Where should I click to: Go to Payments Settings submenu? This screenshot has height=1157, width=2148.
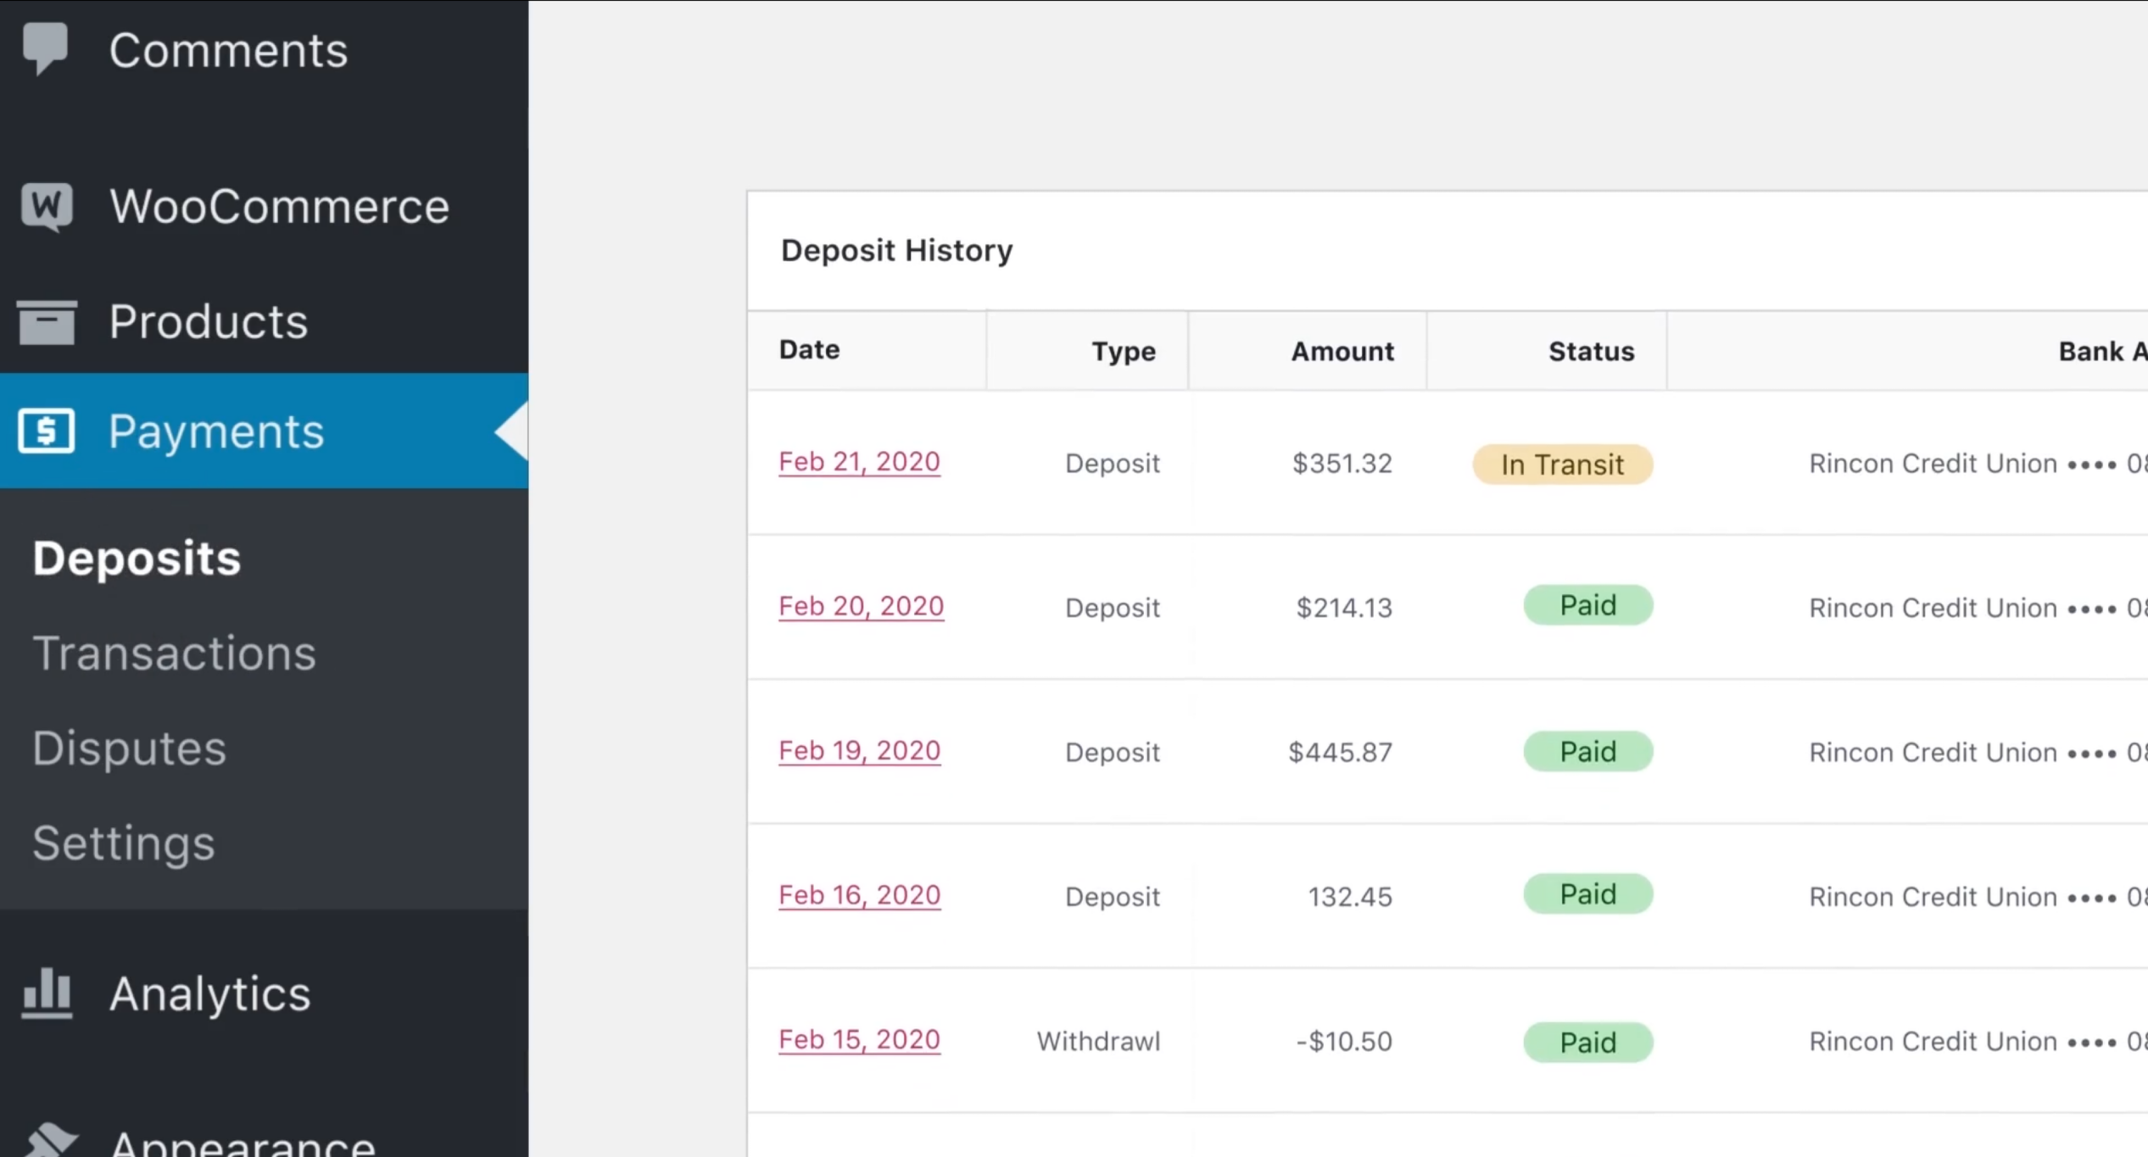click(124, 843)
